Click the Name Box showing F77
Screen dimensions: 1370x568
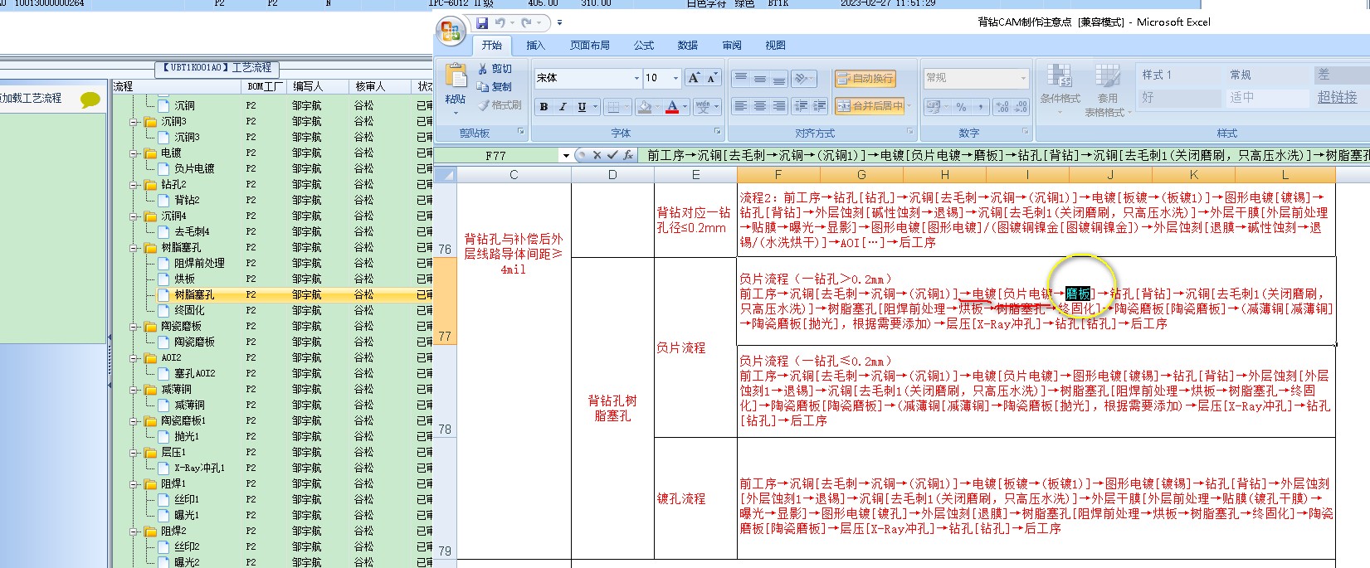495,155
